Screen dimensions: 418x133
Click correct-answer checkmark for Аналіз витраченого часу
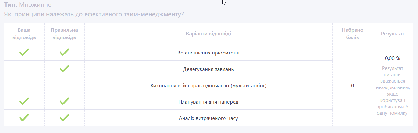point(64,118)
